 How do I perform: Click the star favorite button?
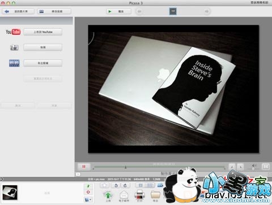click(x=104, y=185)
